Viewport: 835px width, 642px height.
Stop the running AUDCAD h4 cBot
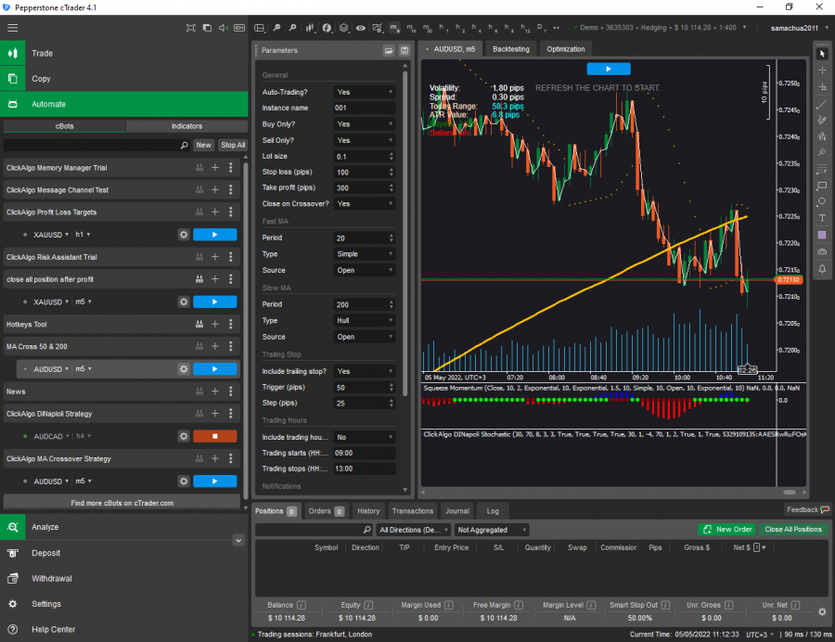(x=214, y=437)
